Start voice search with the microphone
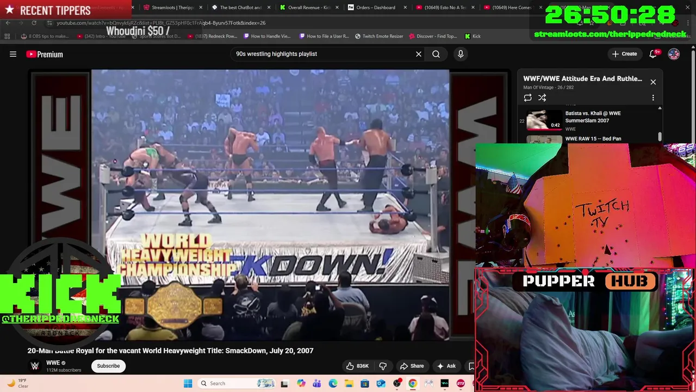This screenshot has height=392, width=696. coord(461,54)
